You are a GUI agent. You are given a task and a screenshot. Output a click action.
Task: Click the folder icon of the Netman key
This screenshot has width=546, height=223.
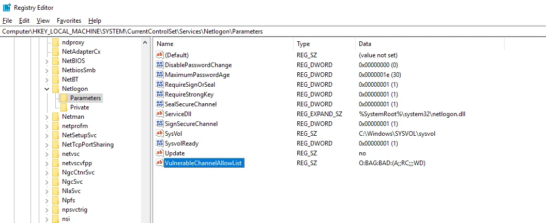point(55,117)
